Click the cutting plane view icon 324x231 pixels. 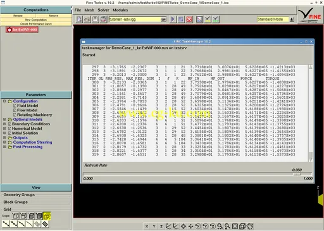250,227
